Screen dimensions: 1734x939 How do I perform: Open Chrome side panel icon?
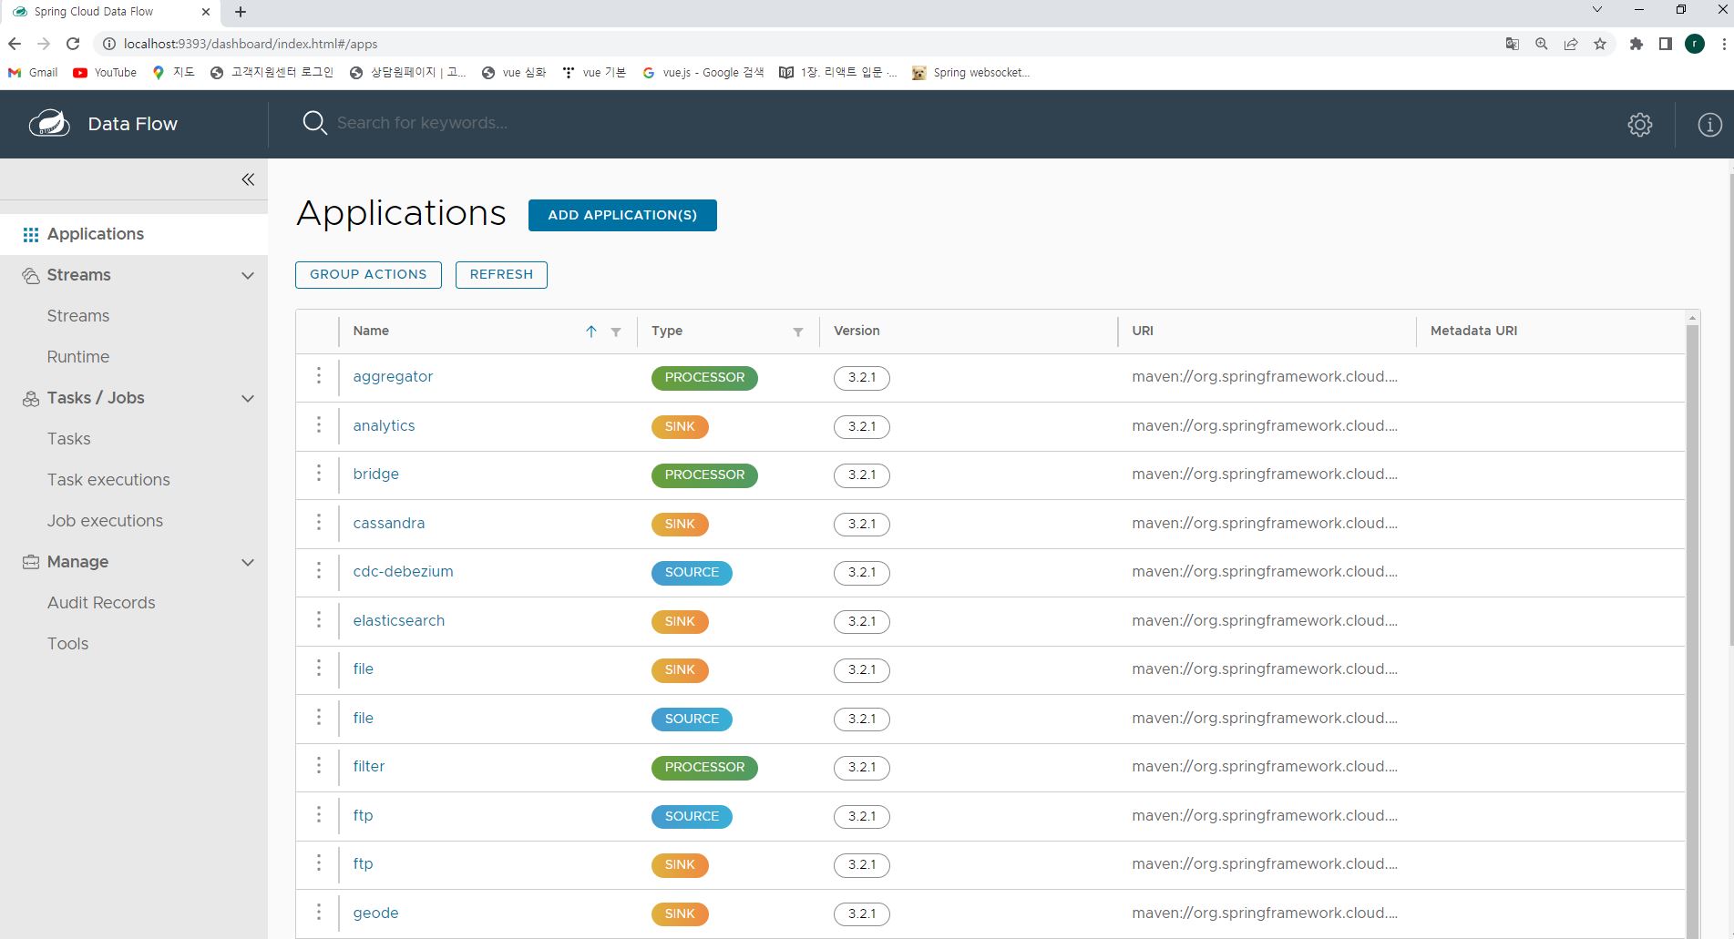point(1666,44)
